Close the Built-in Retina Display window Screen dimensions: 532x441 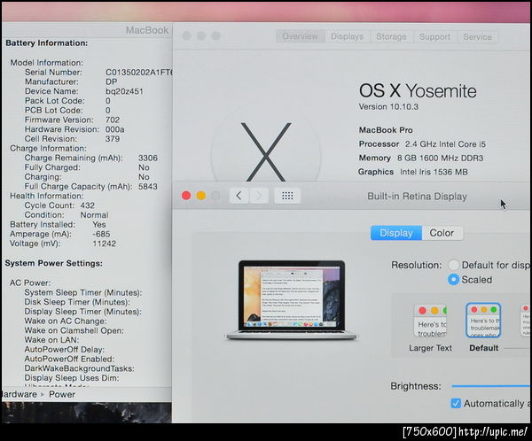tap(186, 196)
